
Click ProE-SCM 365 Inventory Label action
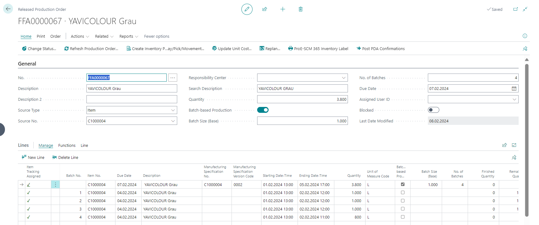(x=318, y=49)
